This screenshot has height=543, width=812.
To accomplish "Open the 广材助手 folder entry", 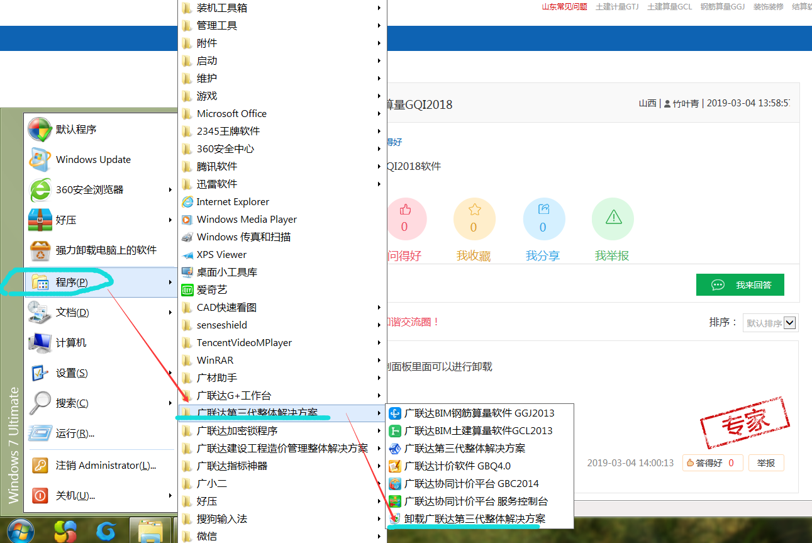I will [x=282, y=378].
